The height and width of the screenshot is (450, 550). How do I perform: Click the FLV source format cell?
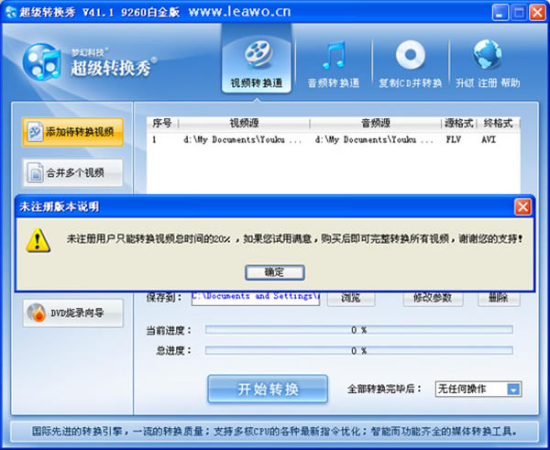(453, 139)
